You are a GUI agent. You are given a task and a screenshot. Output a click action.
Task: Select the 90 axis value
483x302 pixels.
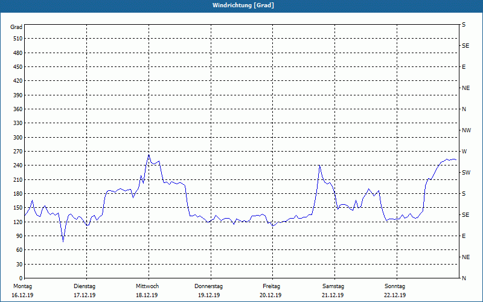(x=19, y=236)
